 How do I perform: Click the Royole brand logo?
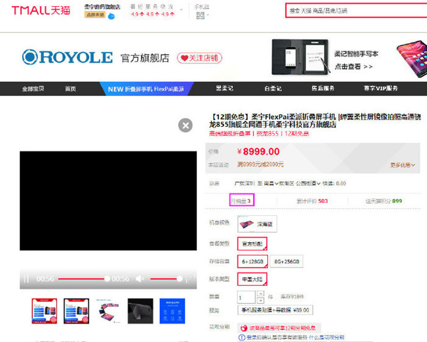coord(68,57)
